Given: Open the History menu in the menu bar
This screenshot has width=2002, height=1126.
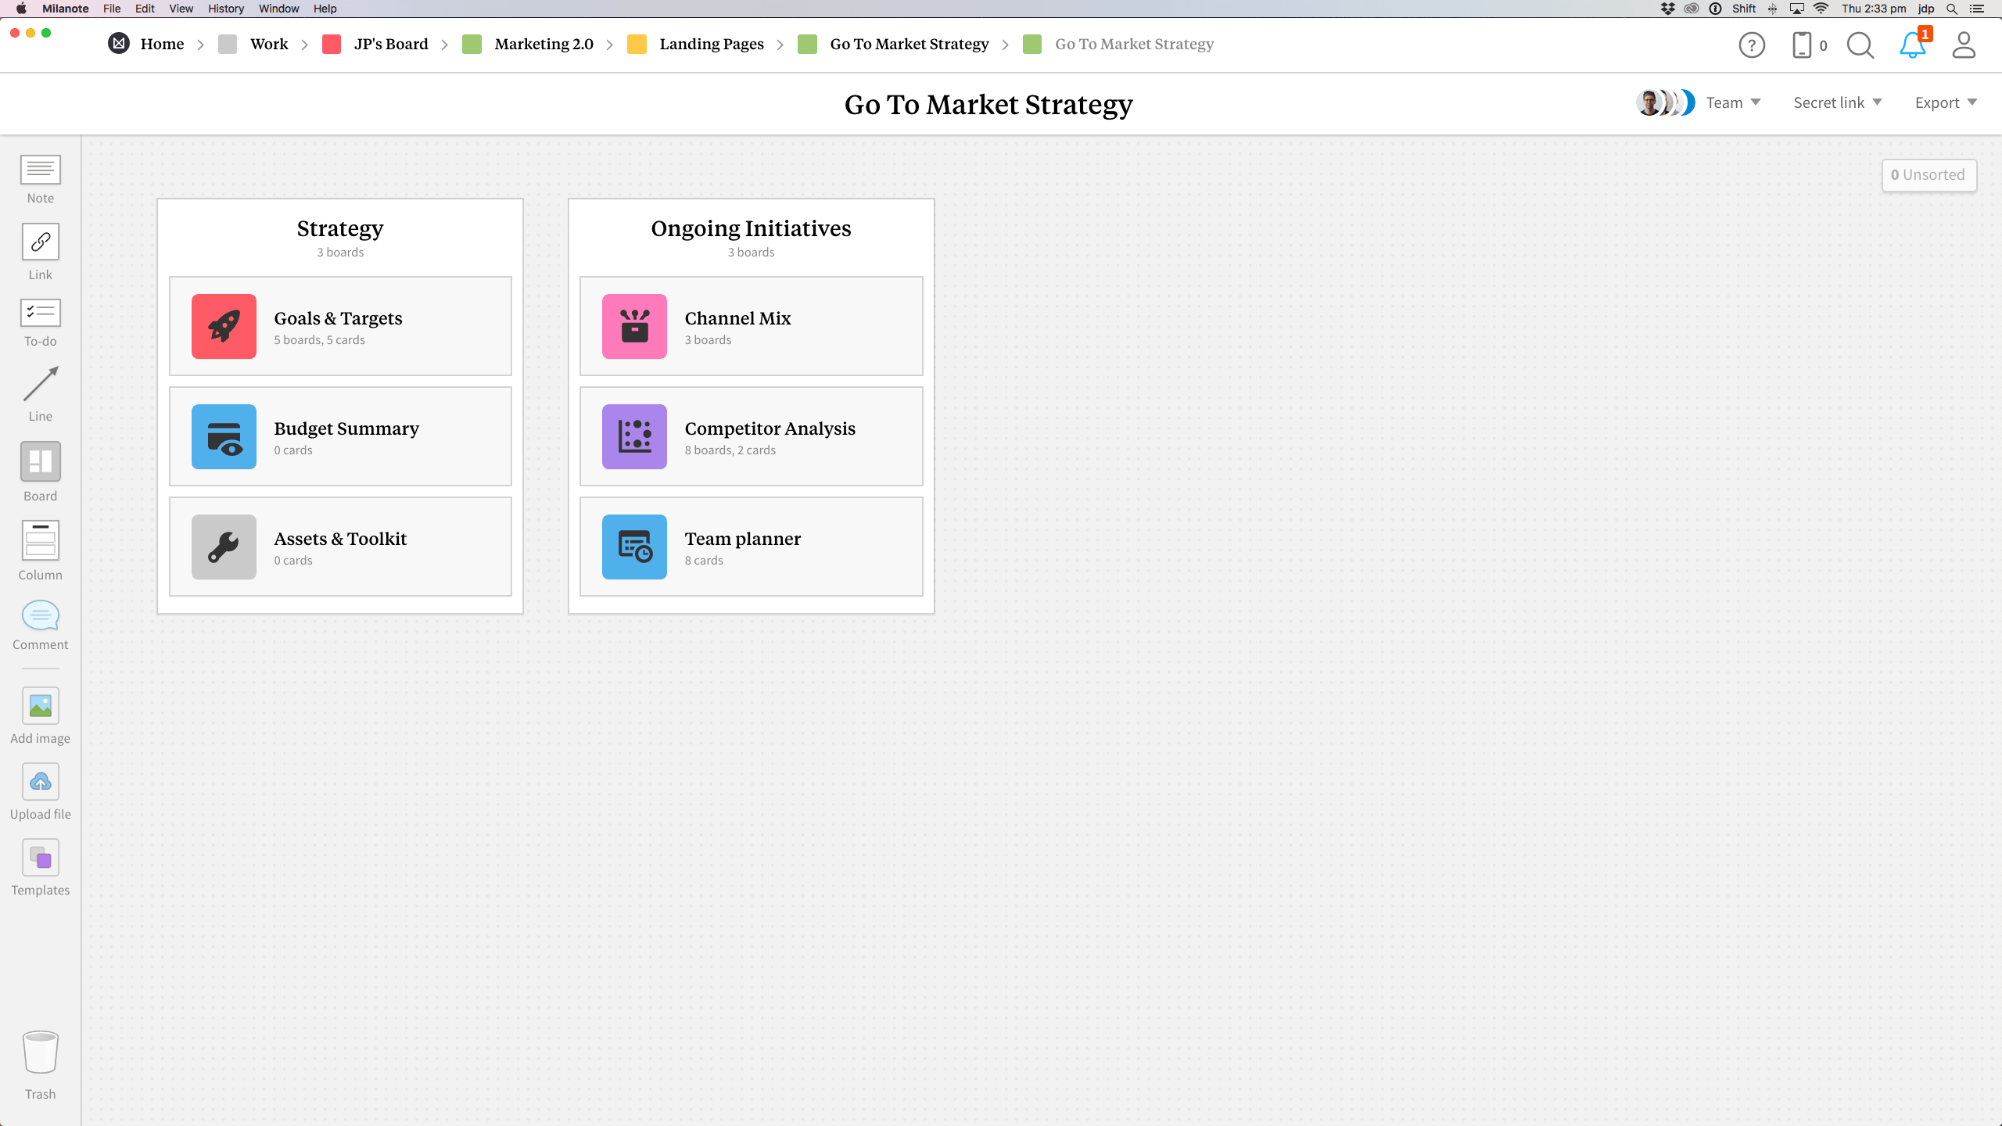Looking at the screenshot, I should tap(225, 9).
